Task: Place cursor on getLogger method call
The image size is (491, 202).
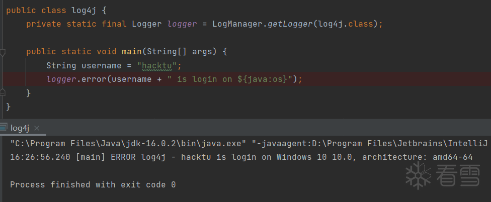Action: pos(289,24)
